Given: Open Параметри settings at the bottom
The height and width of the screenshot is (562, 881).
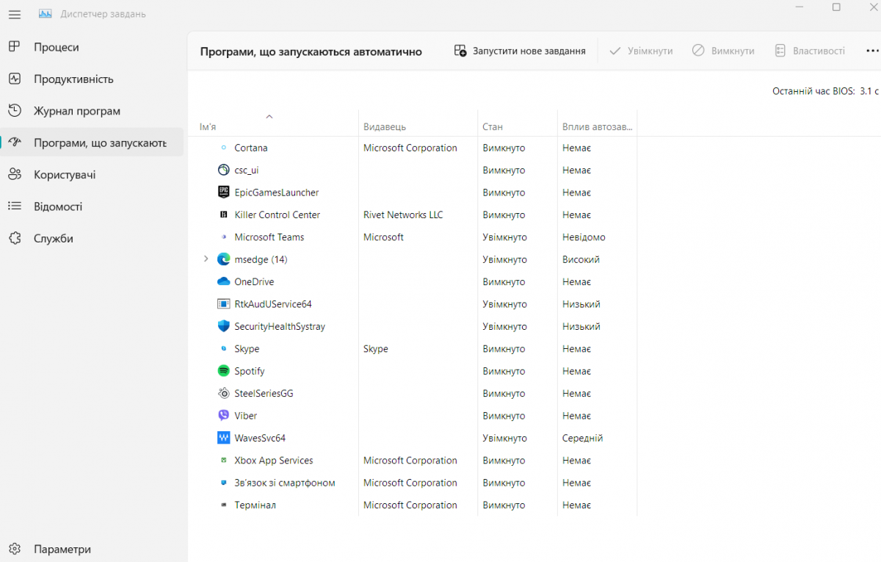Looking at the screenshot, I should (x=62, y=550).
